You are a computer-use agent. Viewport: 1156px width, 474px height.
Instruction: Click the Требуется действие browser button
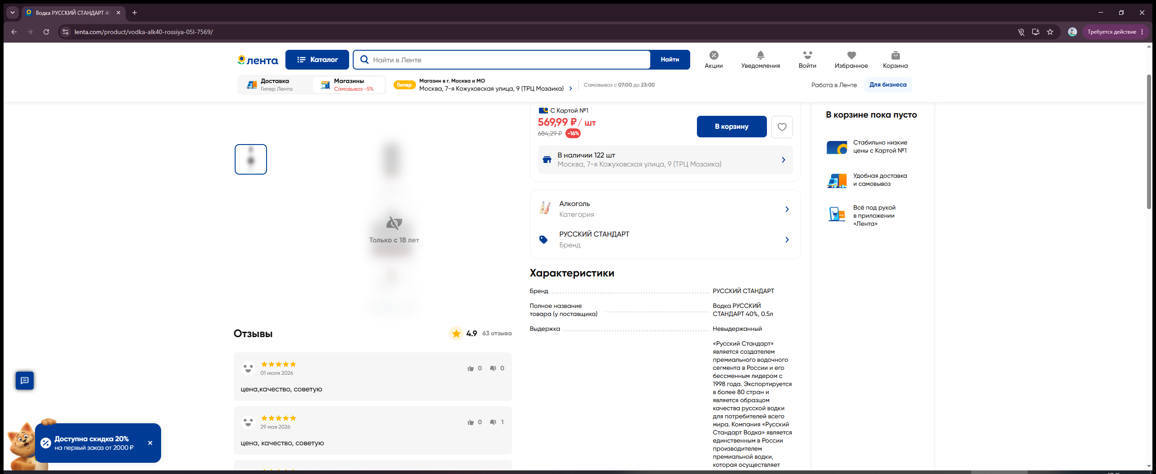1115,32
